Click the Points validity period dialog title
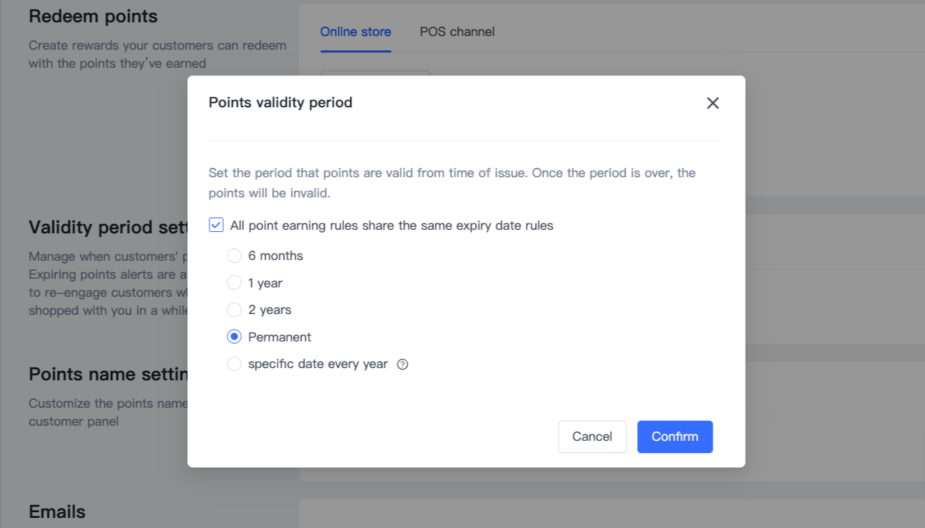 click(x=281, y=102)
